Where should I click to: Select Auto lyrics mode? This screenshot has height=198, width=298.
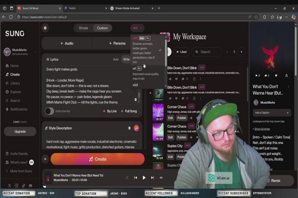pos(116,59)
